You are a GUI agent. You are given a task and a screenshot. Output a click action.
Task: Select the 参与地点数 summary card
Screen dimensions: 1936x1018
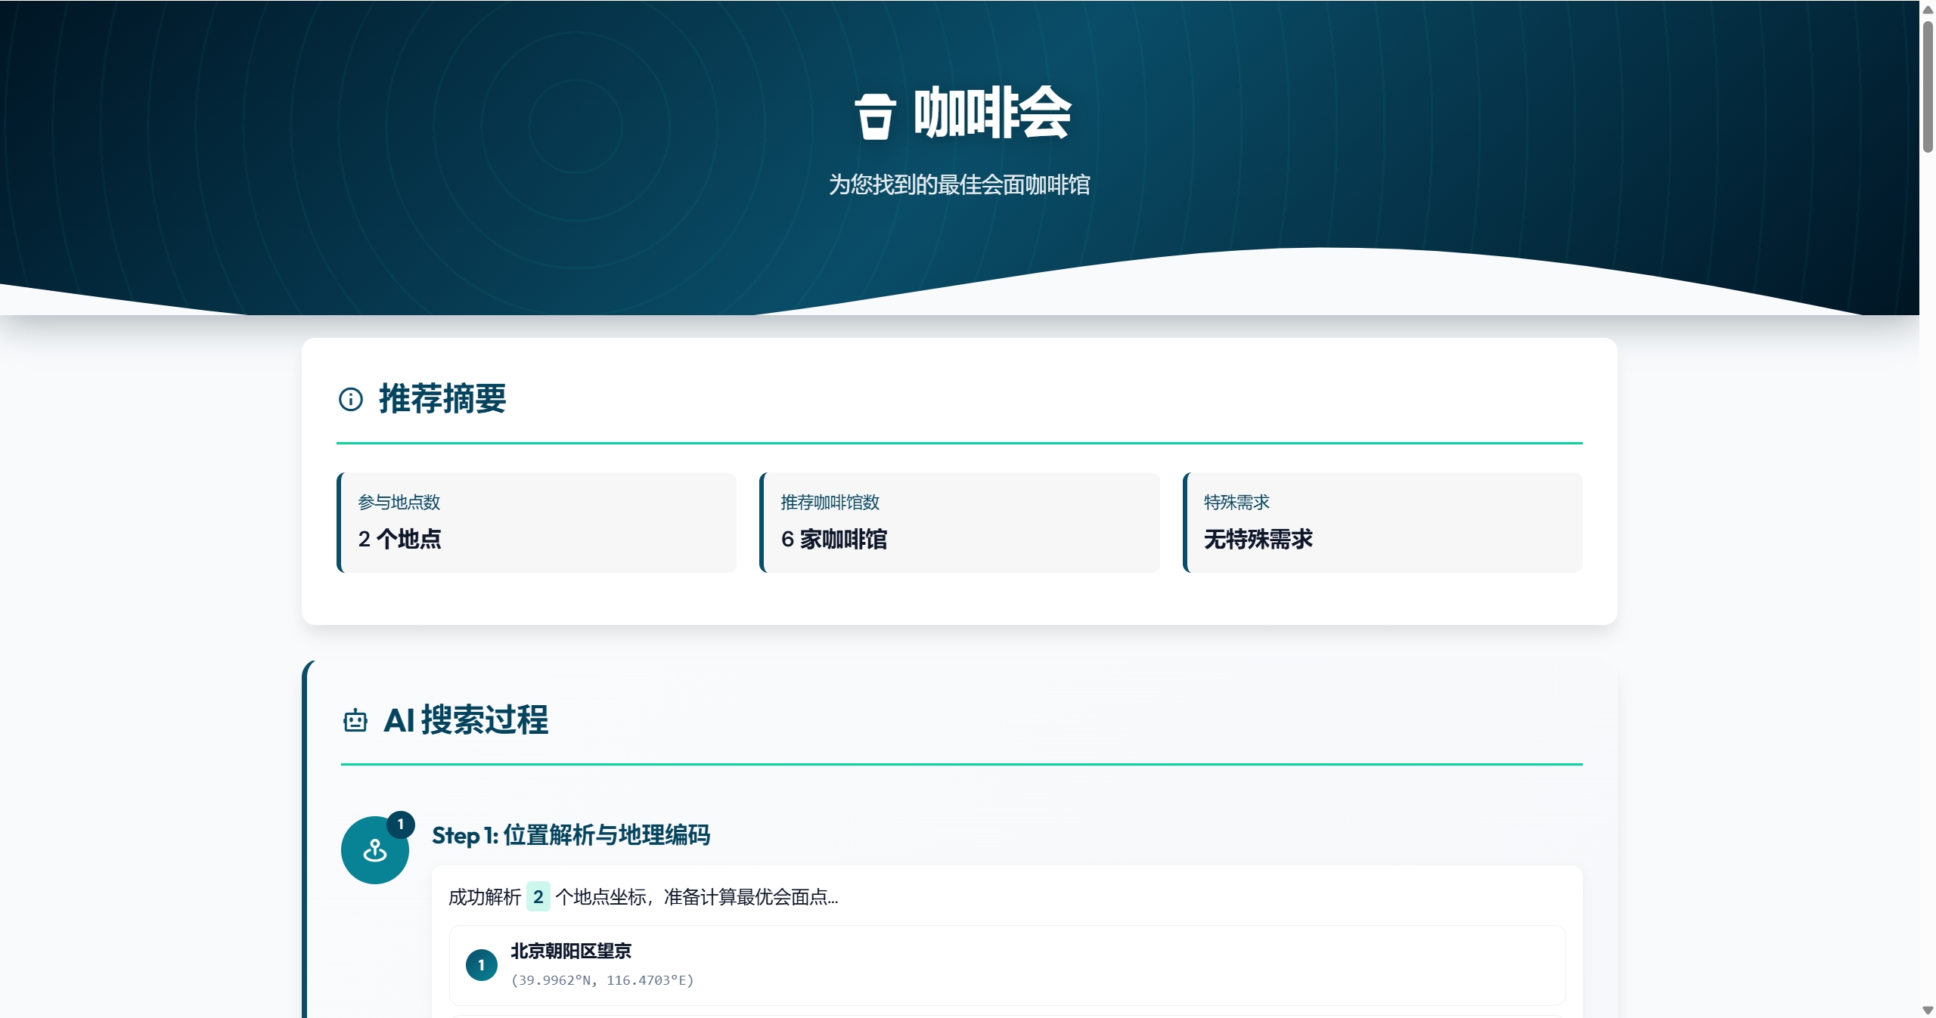click(x=536, y=522)
